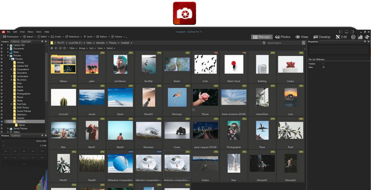371x190 pixels.
Task: Switch to the Catalog tab
Action: (x=15, y=42)
